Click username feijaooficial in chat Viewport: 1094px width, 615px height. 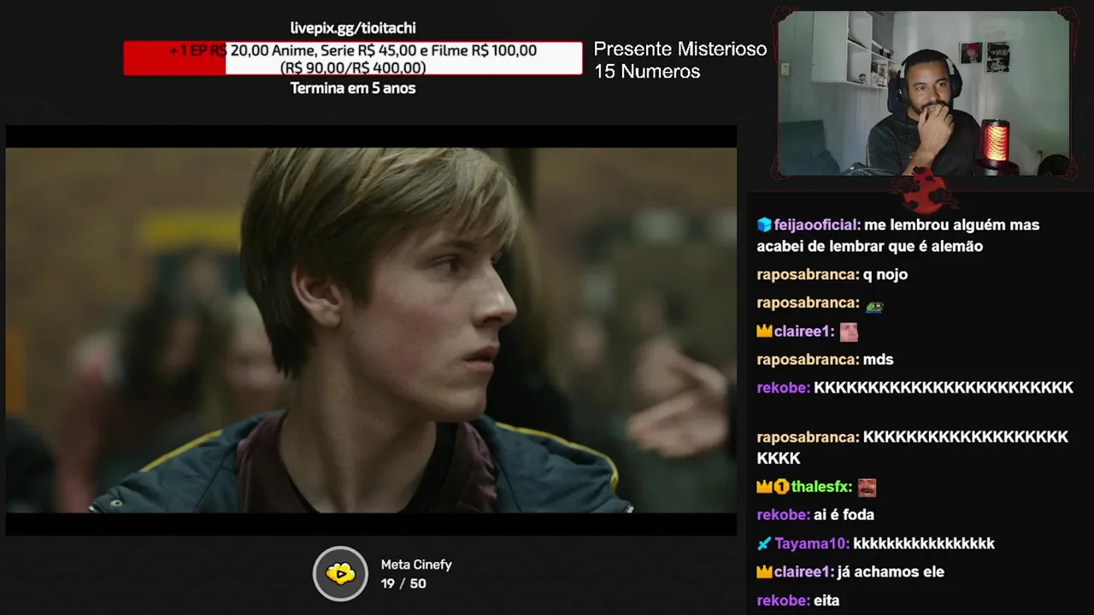tap(816, 225)
